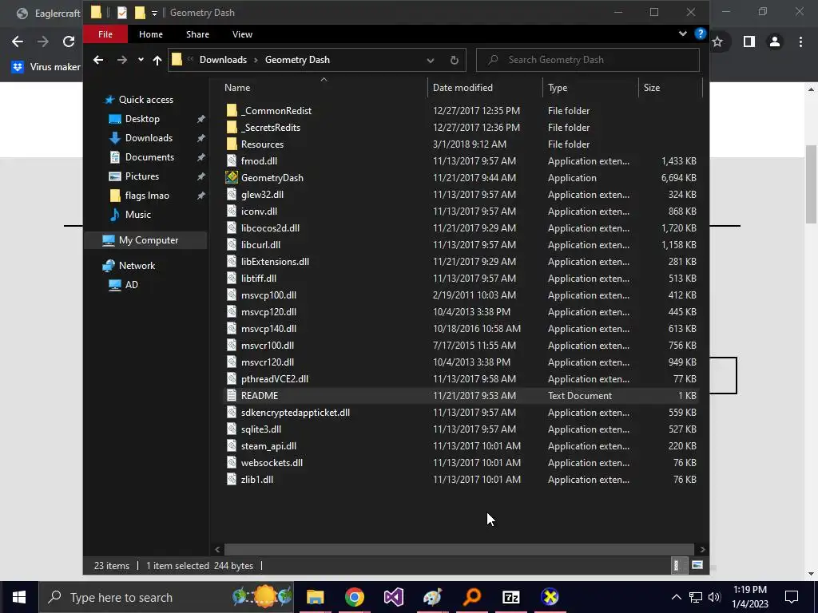This screenshot has width=818, height=613.
Task: Open Visual Studio from the taskbar
Action: (393, 597)
